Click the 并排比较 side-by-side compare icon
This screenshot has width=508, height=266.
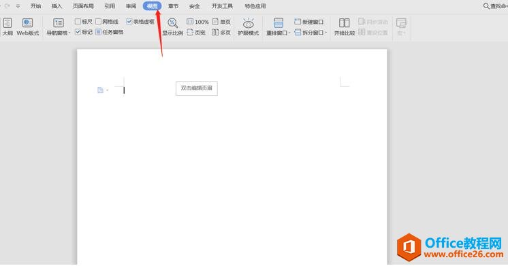pos(345,26)
